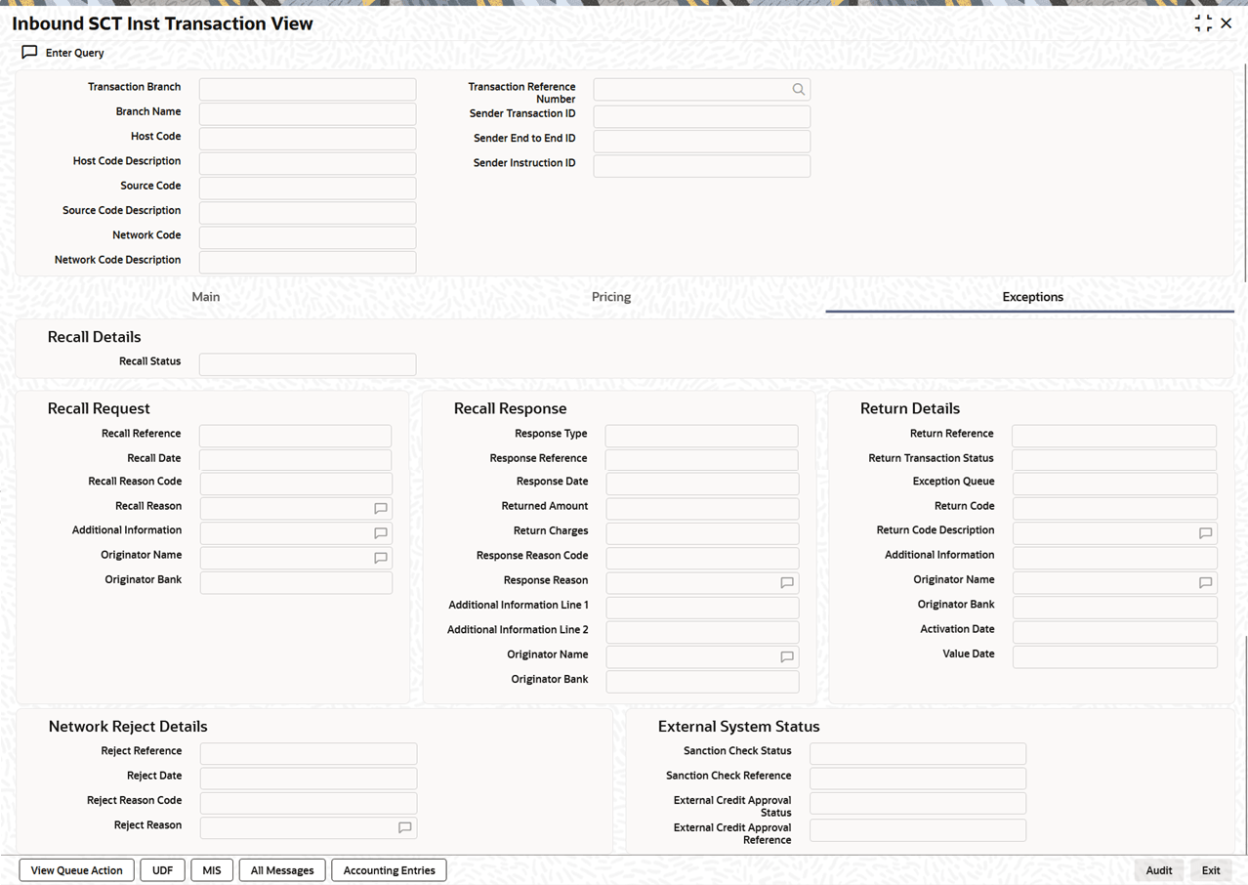This screenshot has height=885, width=1248.
Task: Click the All Messages button
Action: (282, 870)
